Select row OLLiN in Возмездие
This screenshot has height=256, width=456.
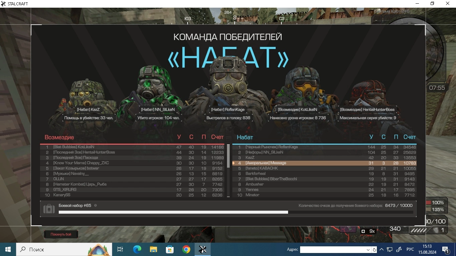[x=132, y=179]
